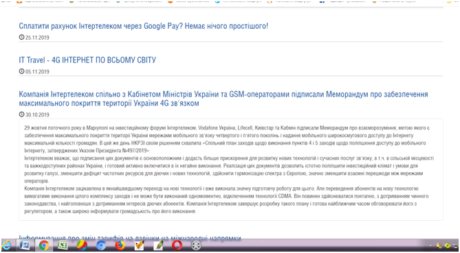Click the colorful flag tray icon
Image resolution: width=460 pixels, height=253 pixels.
[x=439, y=245]
